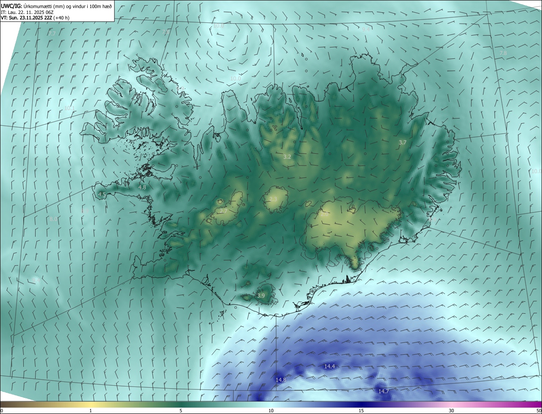Click the 4.8 value label
The width and height of the screenshot is (542, 414).
point(142,187)
